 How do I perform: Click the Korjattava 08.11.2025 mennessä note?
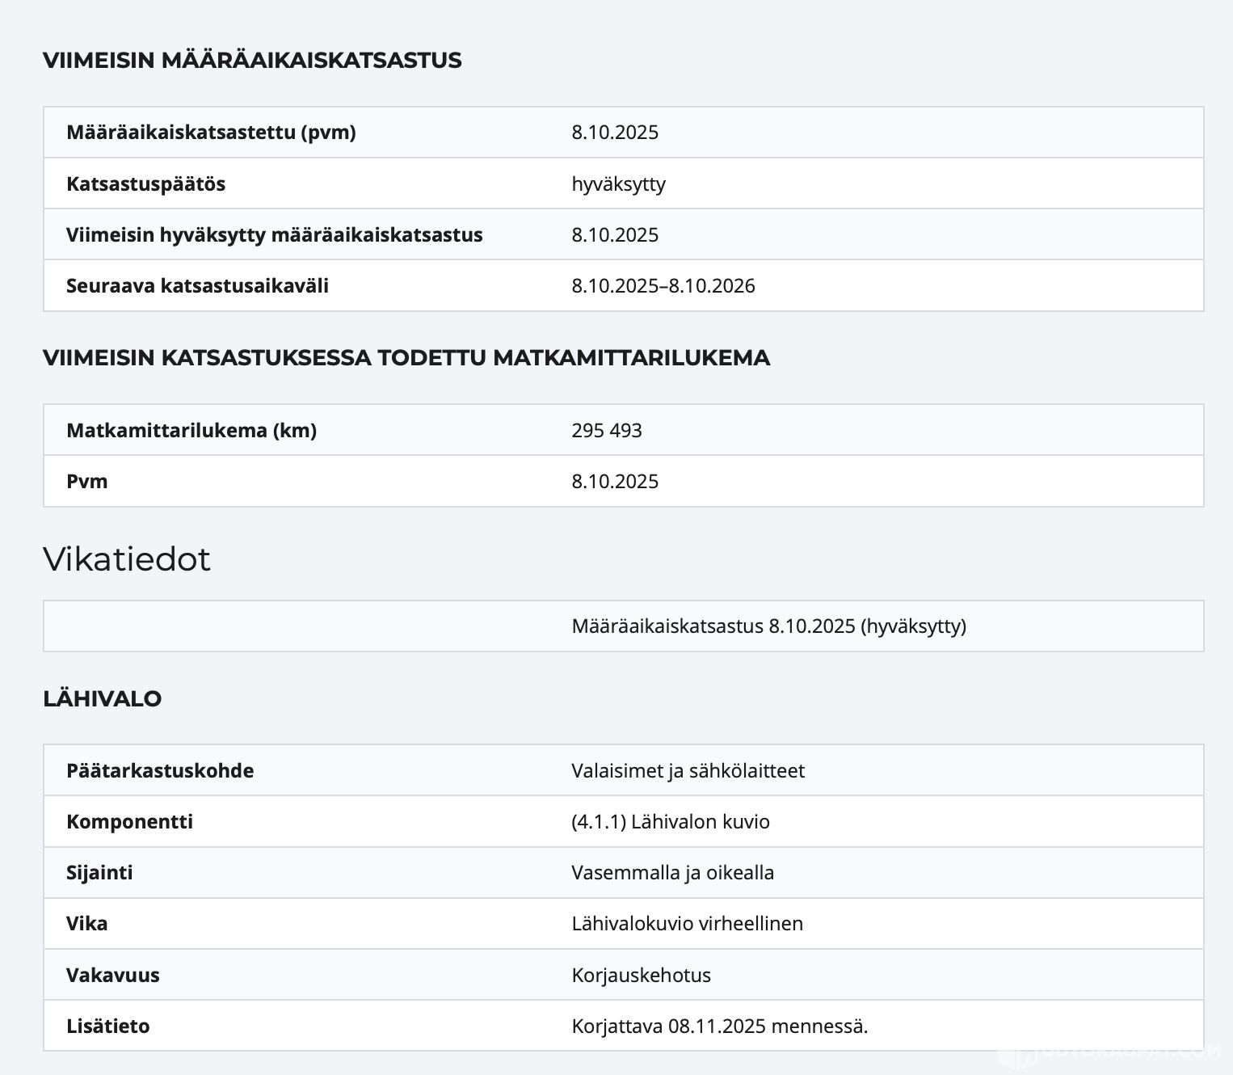719,1027
